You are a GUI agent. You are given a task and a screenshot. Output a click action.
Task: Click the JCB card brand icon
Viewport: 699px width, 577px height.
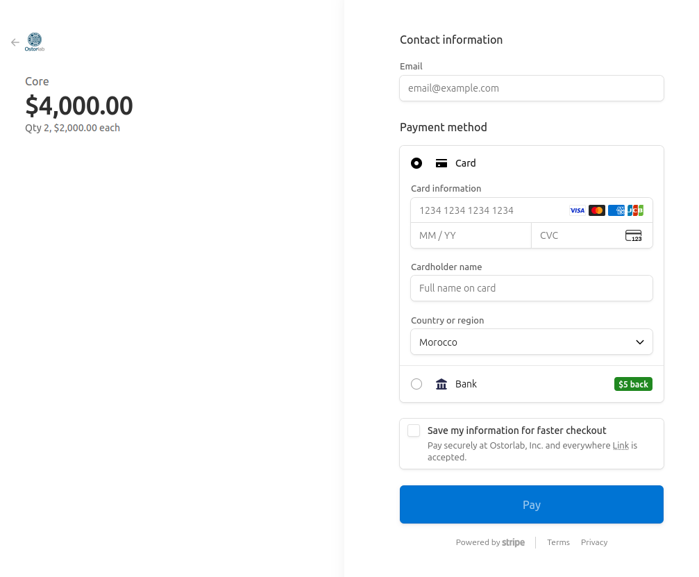click(x=635, y=210)
